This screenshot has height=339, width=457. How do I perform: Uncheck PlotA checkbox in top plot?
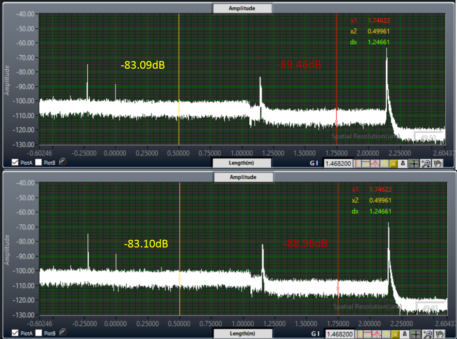(15, 162)
